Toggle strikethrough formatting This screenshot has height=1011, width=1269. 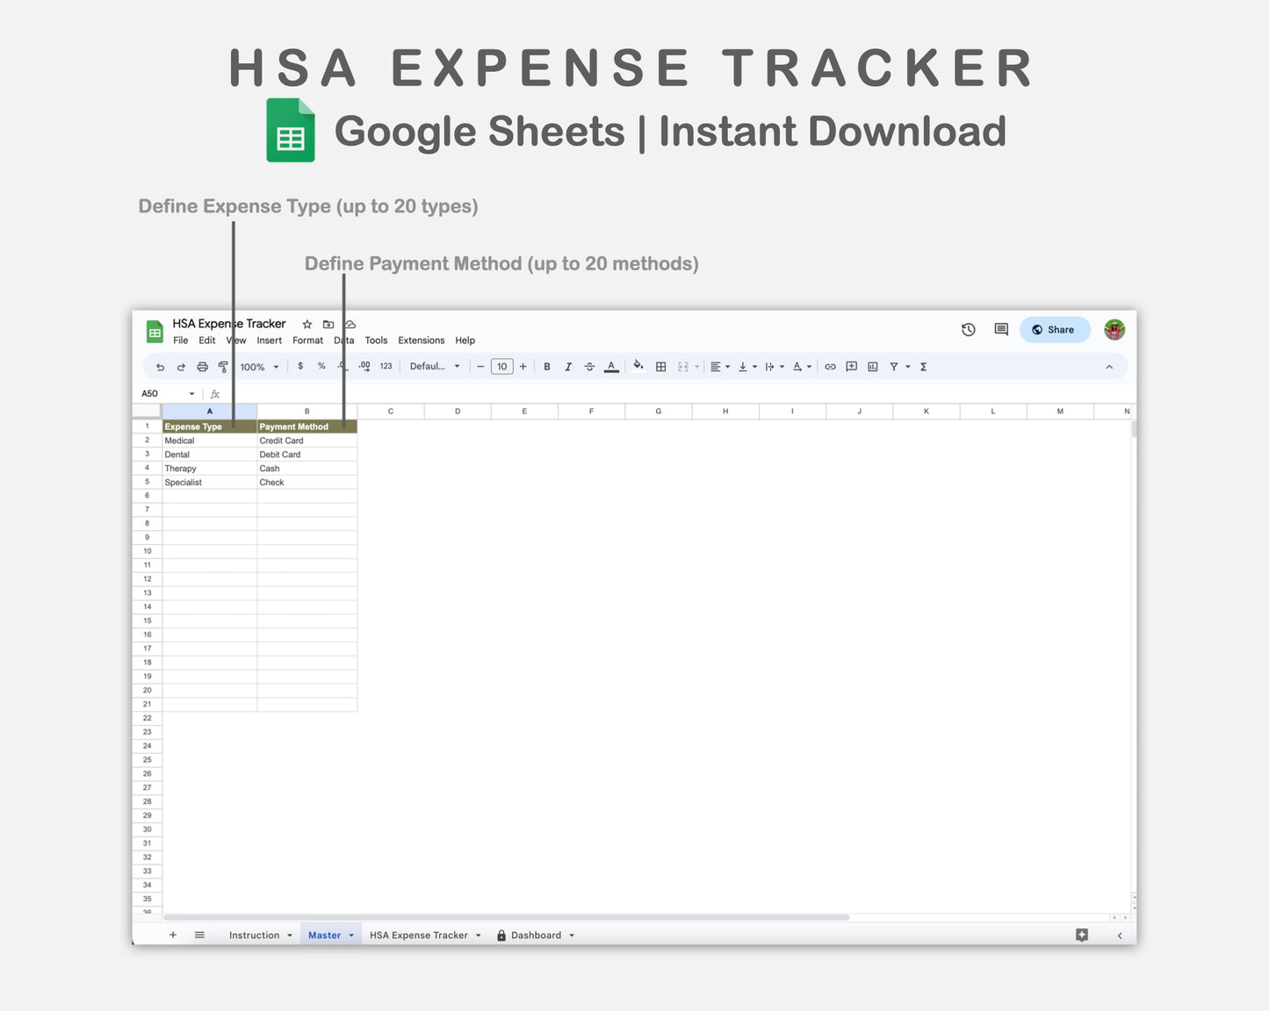click(x=589, y=366)
